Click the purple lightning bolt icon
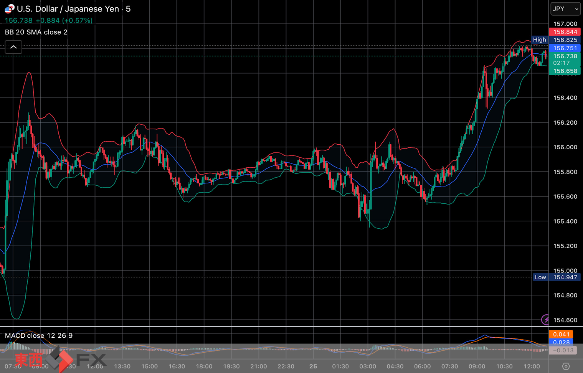Viewport: 583px width, 373px height. [x=545, y=319]
